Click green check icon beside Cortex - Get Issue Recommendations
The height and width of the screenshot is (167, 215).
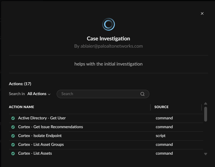click(x=13, y=127)
